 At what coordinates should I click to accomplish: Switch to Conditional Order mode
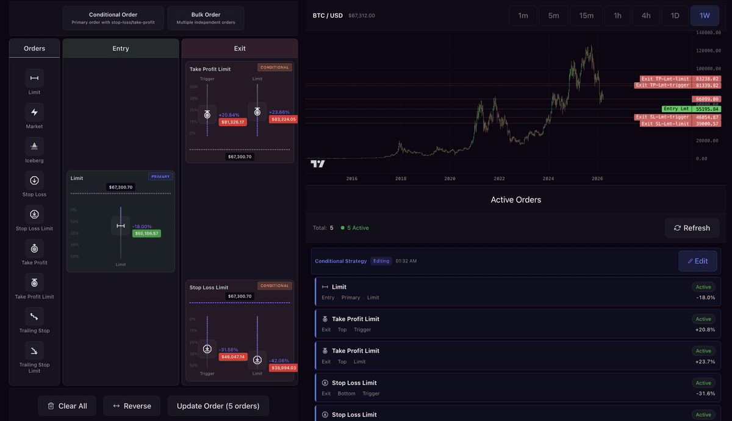click(x=113, y=18)
